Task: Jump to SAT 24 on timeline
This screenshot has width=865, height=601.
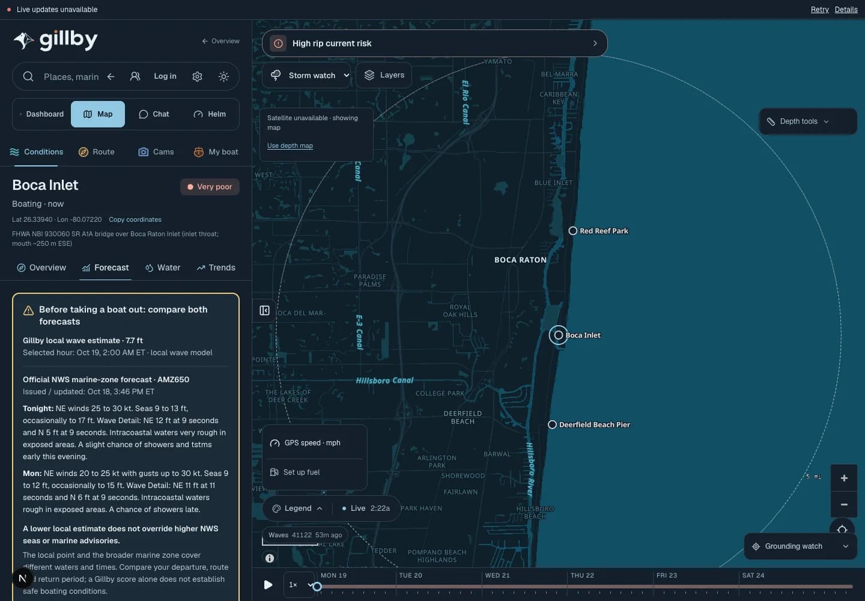Action: (x=753, y=576)
